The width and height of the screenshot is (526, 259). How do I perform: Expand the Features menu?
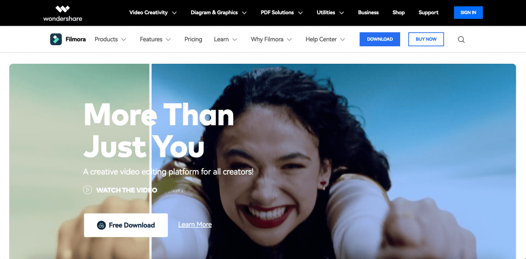click(155, 39)
